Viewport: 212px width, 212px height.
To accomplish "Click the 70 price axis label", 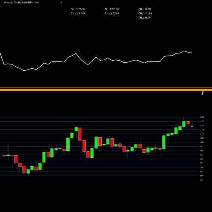I will (201, 167).
